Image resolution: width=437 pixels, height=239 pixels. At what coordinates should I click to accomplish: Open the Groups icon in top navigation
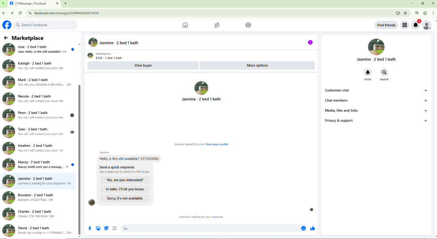tap(248, 25)
